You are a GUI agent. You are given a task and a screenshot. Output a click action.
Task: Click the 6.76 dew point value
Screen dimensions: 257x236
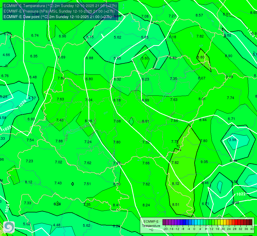[5, 76]
